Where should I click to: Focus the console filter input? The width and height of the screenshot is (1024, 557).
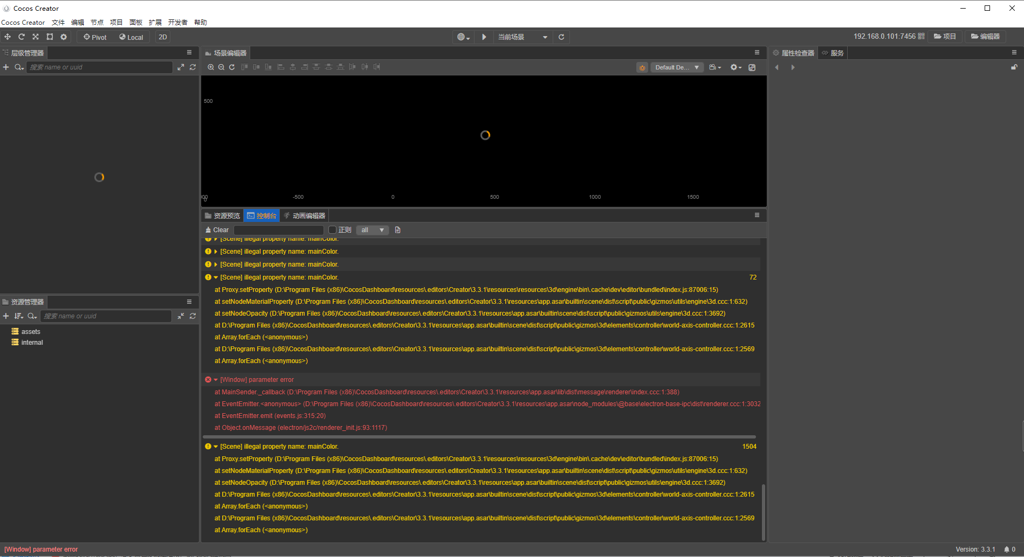click(279, 230)
